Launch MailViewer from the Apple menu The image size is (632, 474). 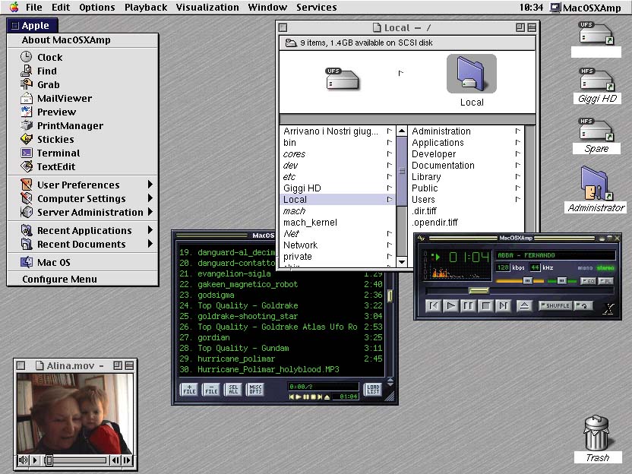point(83,98)
